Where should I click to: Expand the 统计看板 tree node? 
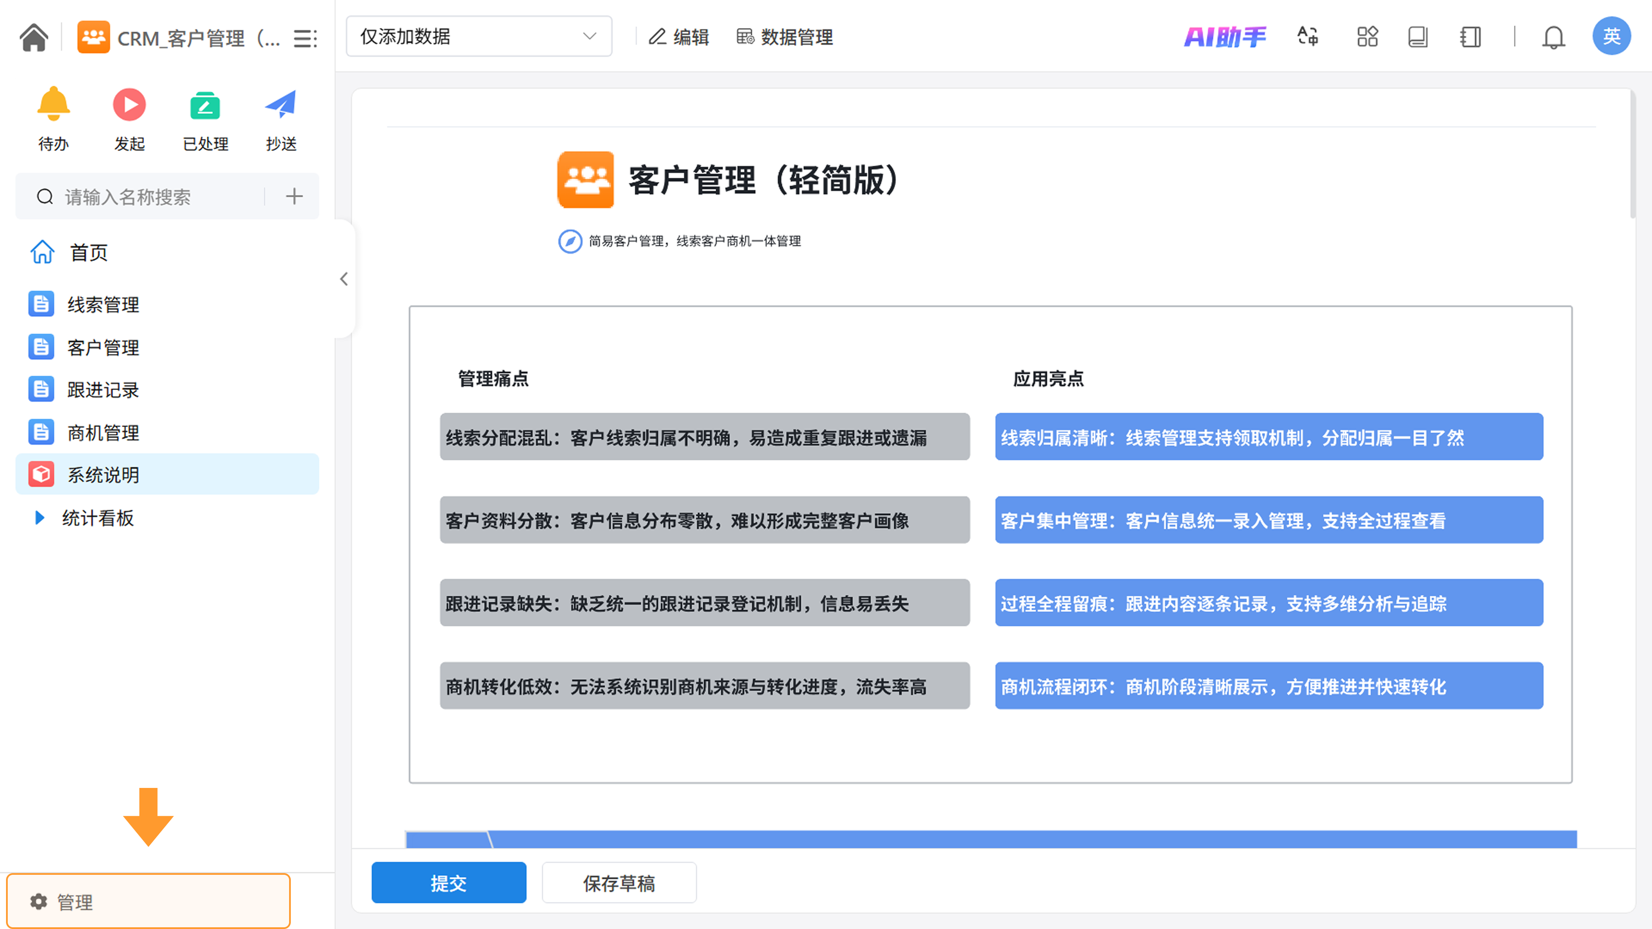(x=40, y=518)
